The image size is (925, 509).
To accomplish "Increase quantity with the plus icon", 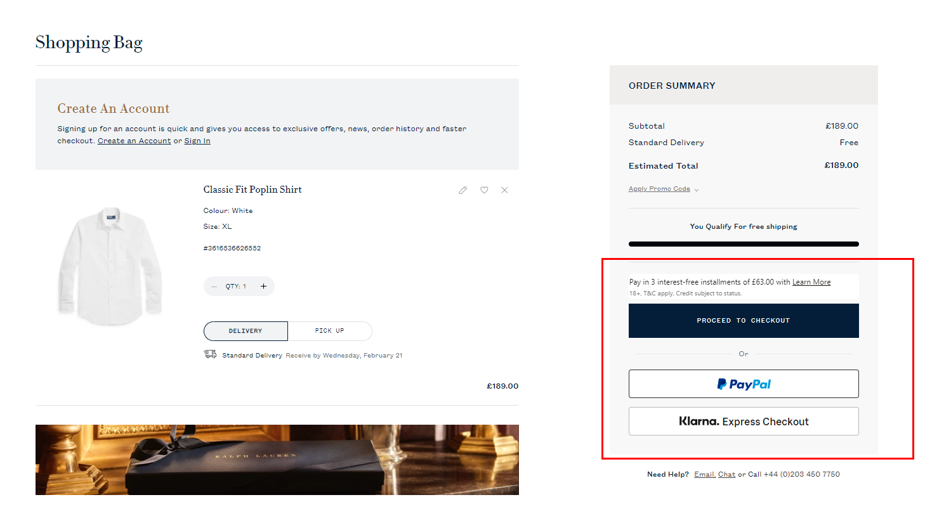I will (x=263, y=287).
